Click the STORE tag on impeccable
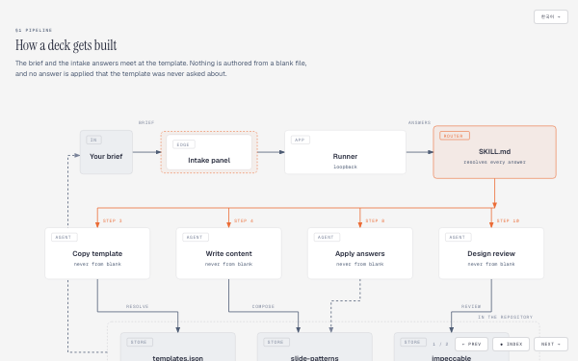Viewport: 578px width, 361px height. click(x=413, y=342)
